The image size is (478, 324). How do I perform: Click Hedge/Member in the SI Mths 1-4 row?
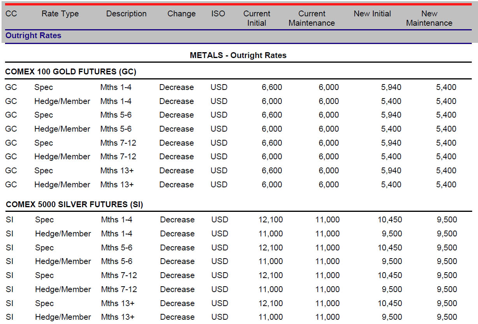tap(63, 234)
